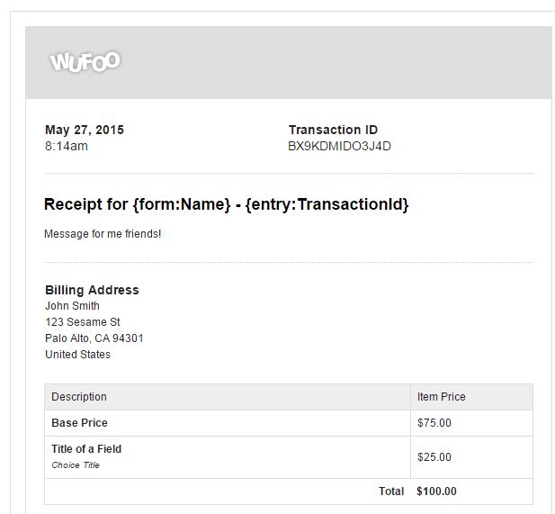Click the Choice Title subtext
Screen dimensions: 555x514
[76, 465]
